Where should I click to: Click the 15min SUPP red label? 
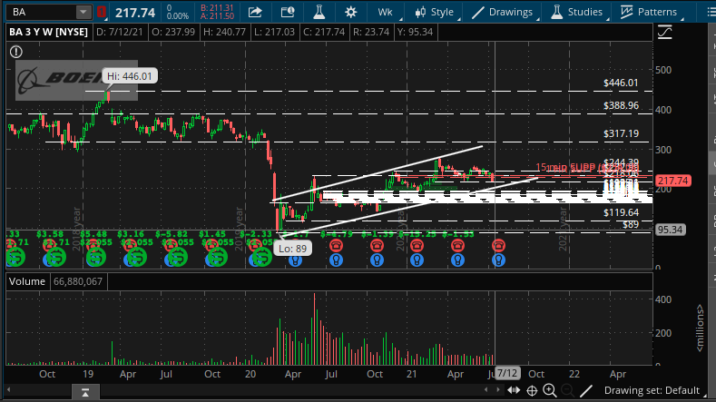(x=587, y=168)
